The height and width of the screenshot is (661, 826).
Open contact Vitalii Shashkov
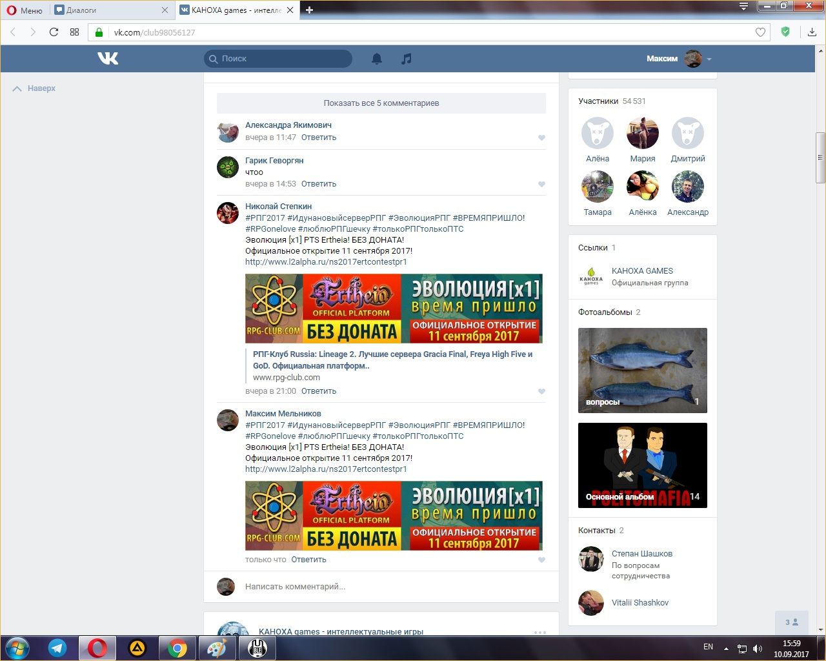(x=640, y=603)
